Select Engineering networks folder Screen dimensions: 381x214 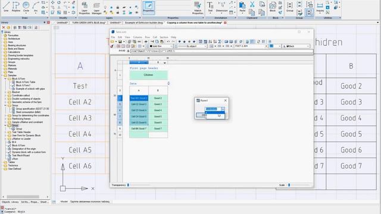(x=18, y=59)
